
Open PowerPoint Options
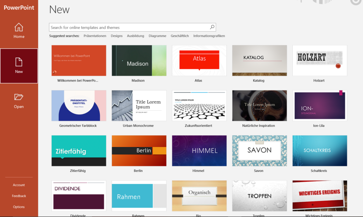click(x=19, y=207)
